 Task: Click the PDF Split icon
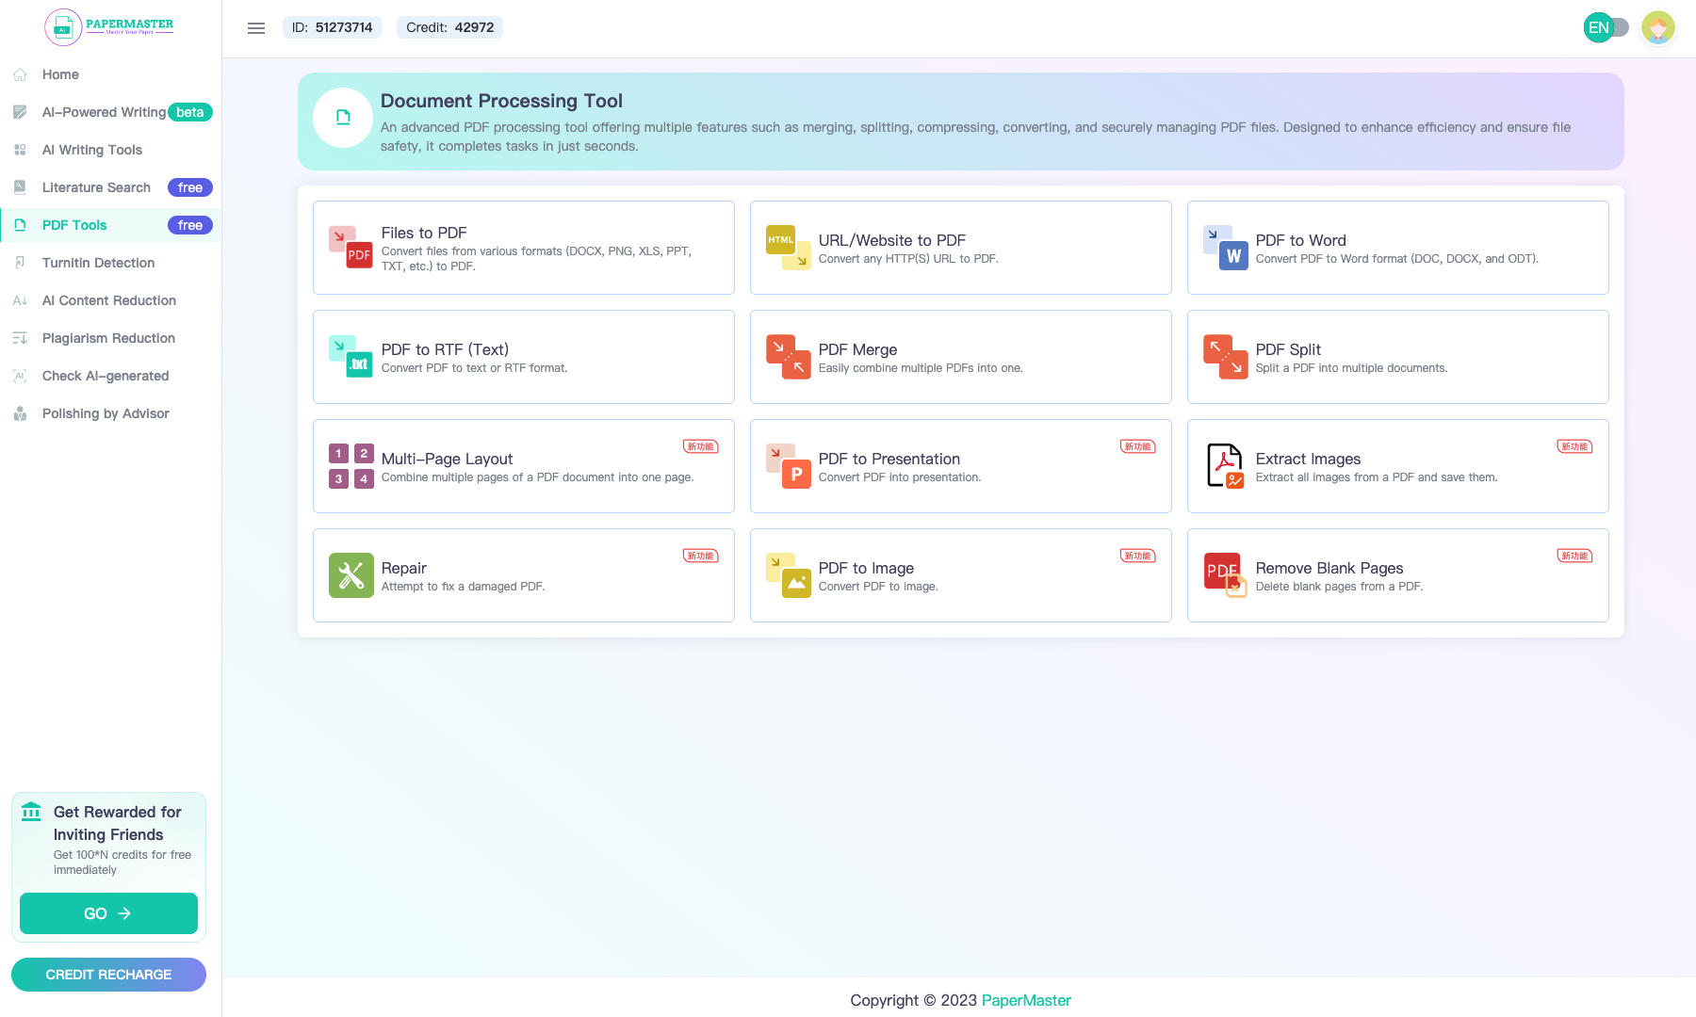(x=1225, y=357)
